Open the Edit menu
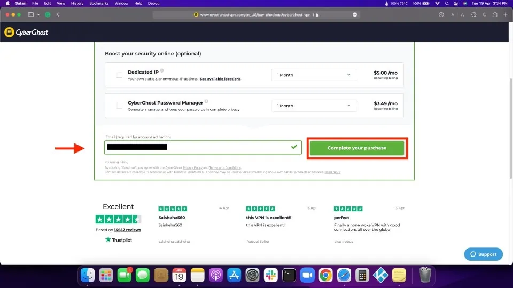 48,3
